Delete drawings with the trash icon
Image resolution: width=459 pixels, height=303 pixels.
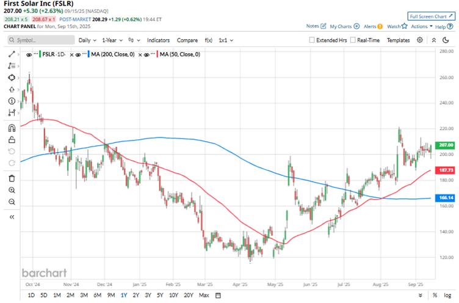click(12, 178)
